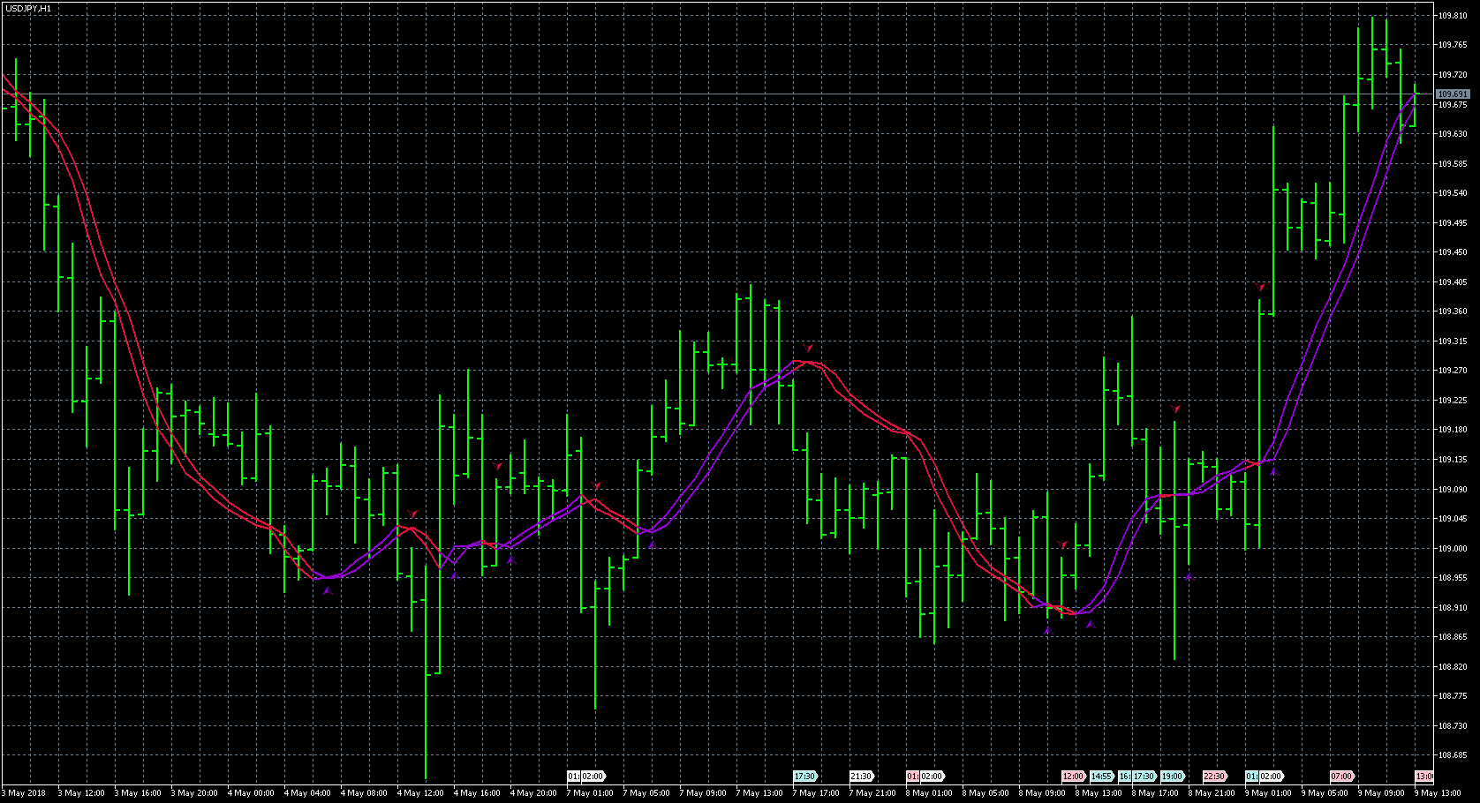Select the red down arrow near 4 May 12:00
Viewport: 1480px width, 803px height.
tap(412, 514)
